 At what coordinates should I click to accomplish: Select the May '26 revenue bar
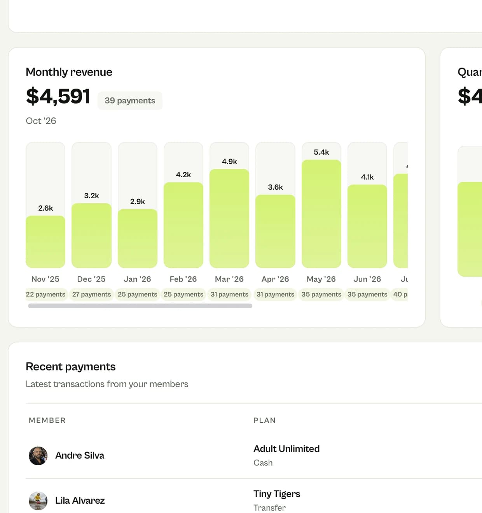321,214
